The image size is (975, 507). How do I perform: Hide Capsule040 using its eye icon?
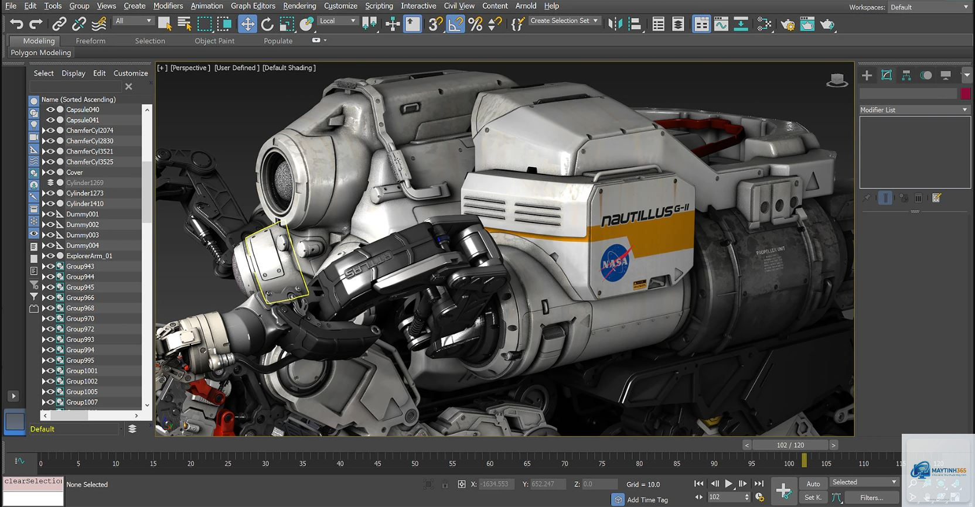tap(50, 109)
